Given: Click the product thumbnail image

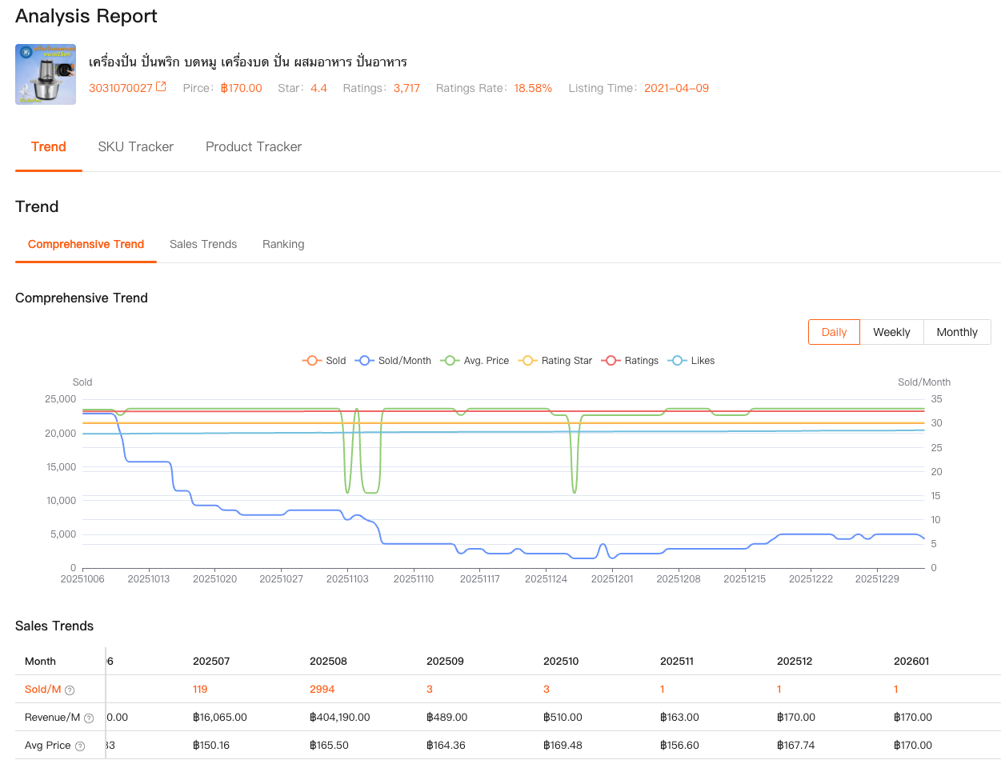Looking at the screenshot, I should tap(46, 74).
